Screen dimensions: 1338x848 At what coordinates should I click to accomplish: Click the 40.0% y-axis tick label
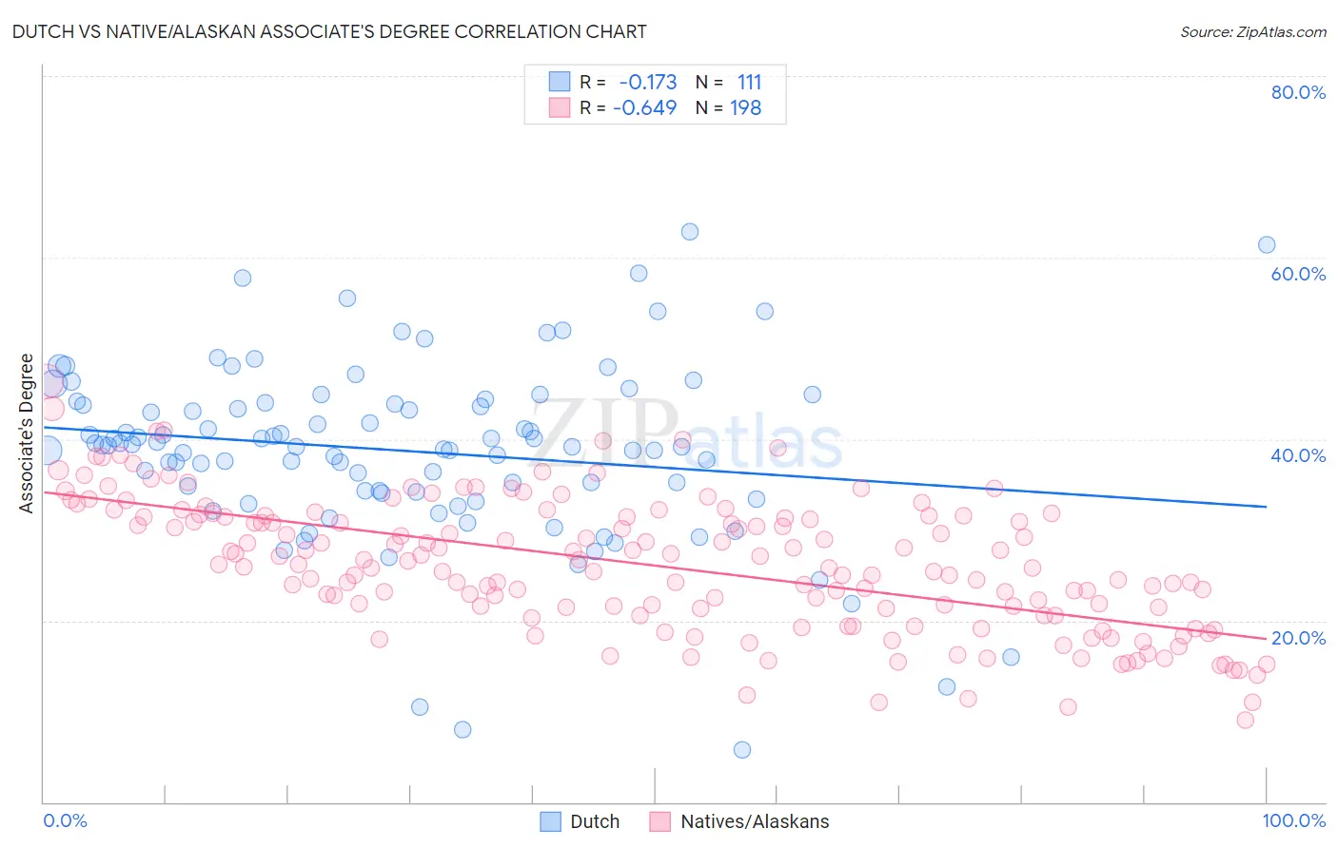point(1298,455)
